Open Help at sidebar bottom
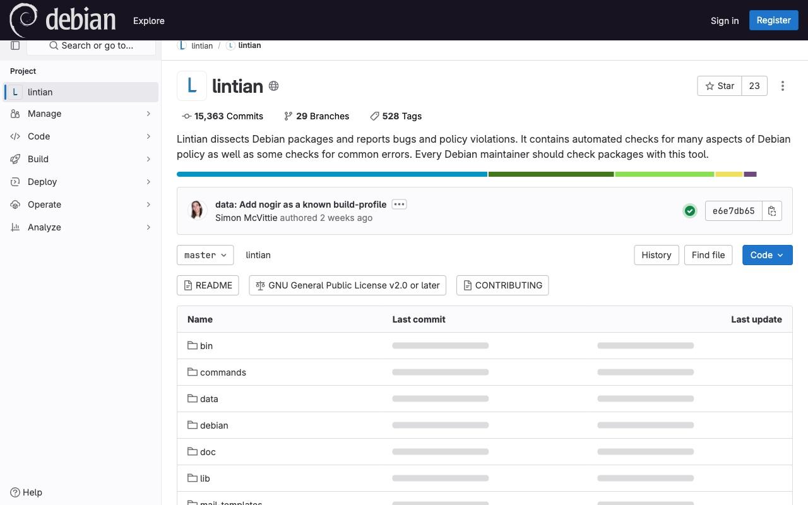The width and height of the screenshot is (808, 505). (27, 492)
